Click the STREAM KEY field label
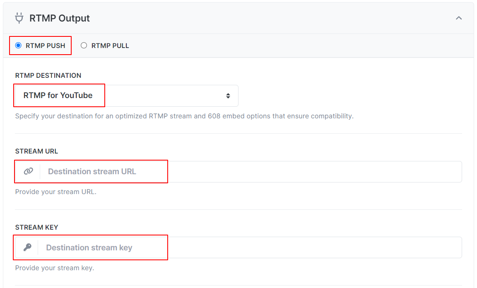The width and height of the screenshot is (477, 288). [36, 227]
